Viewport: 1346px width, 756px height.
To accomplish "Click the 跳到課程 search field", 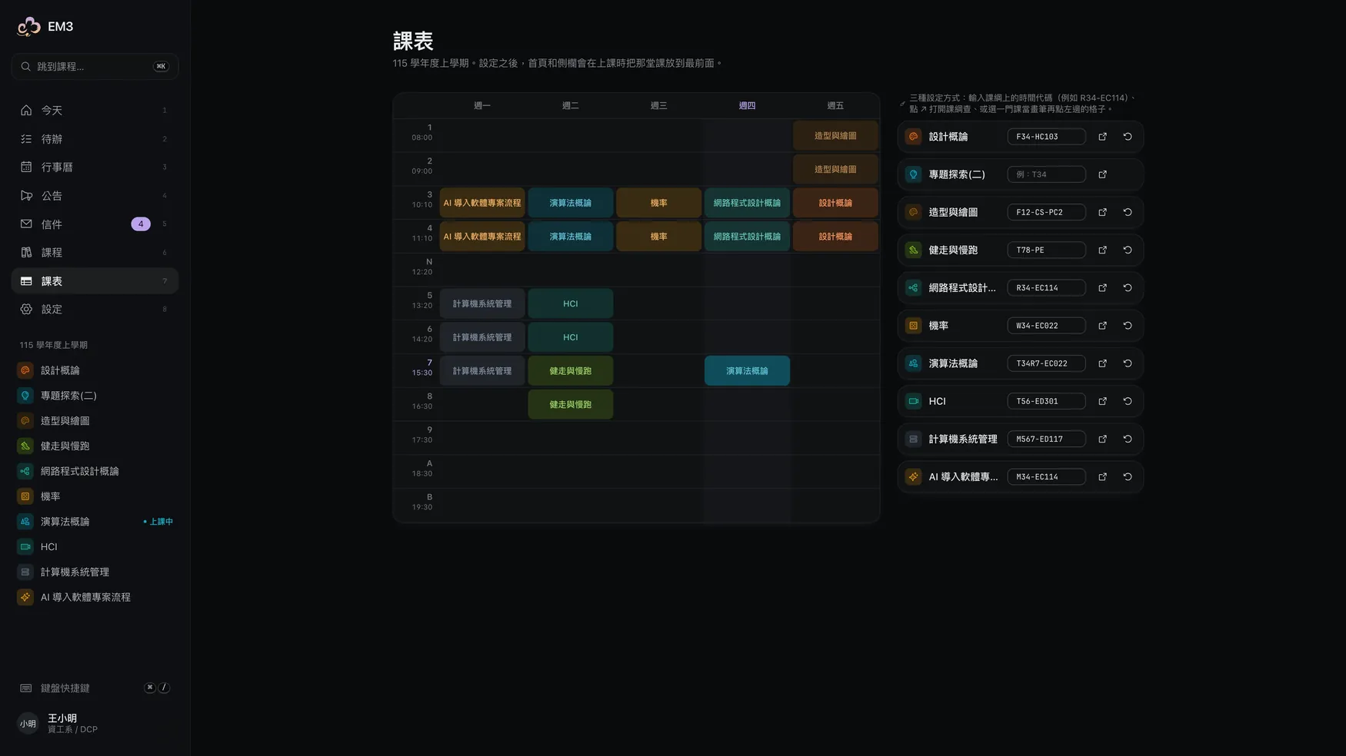I will point(95,67).
